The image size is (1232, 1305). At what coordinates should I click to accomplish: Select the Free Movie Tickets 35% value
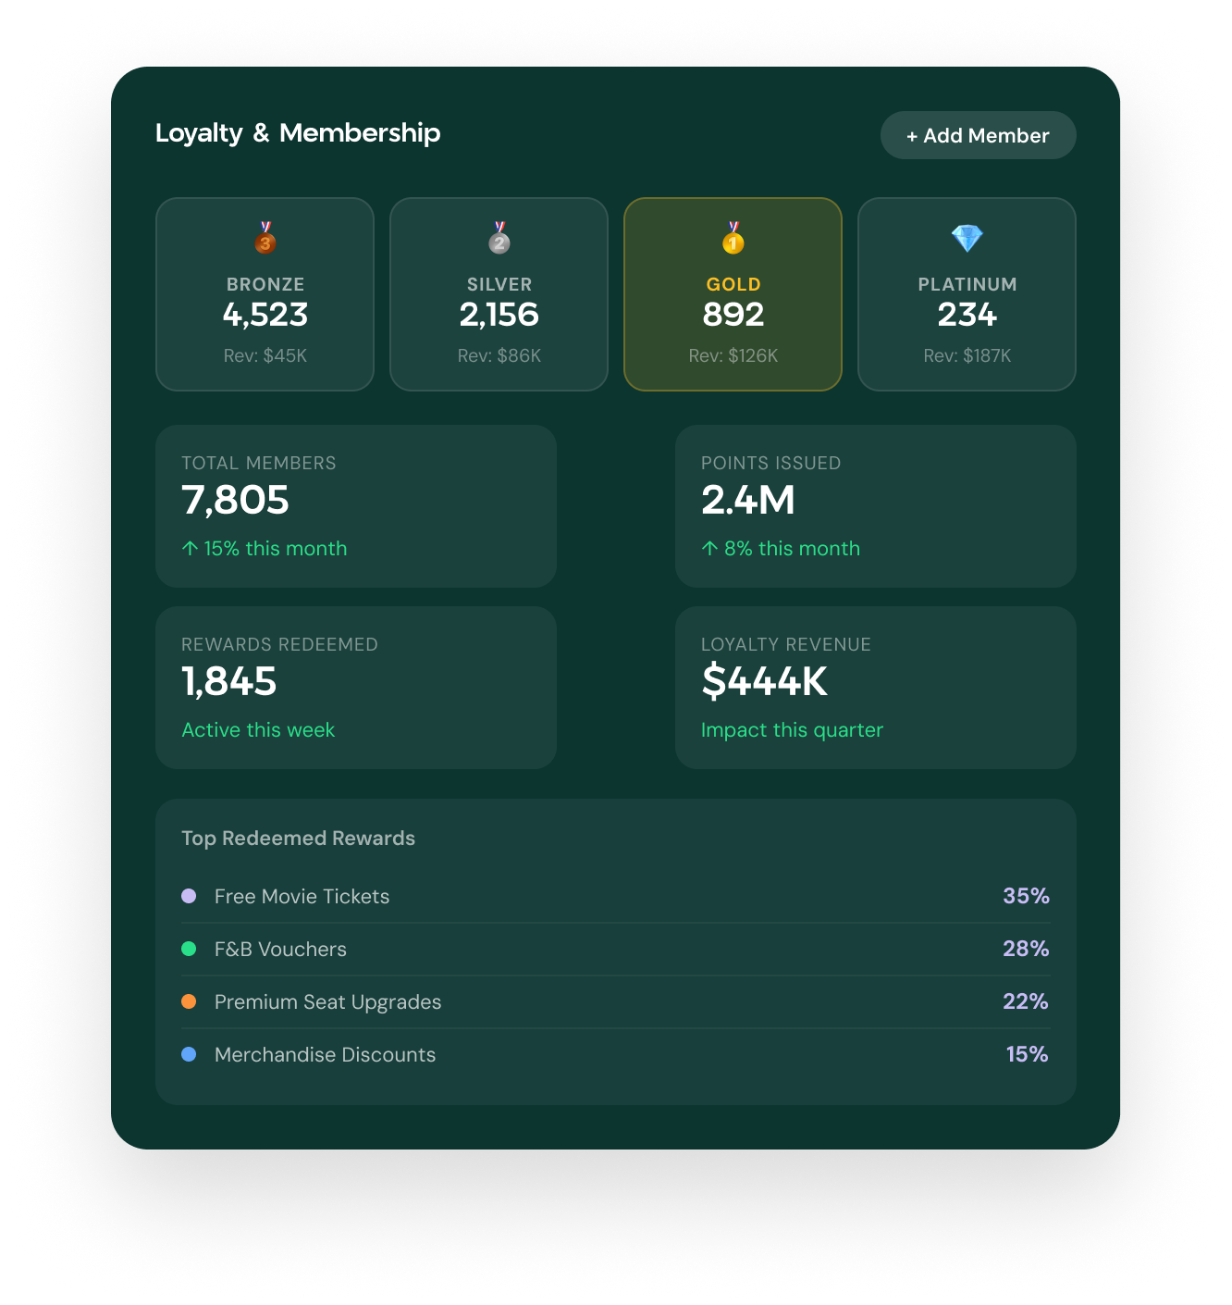pos(1026,896)
